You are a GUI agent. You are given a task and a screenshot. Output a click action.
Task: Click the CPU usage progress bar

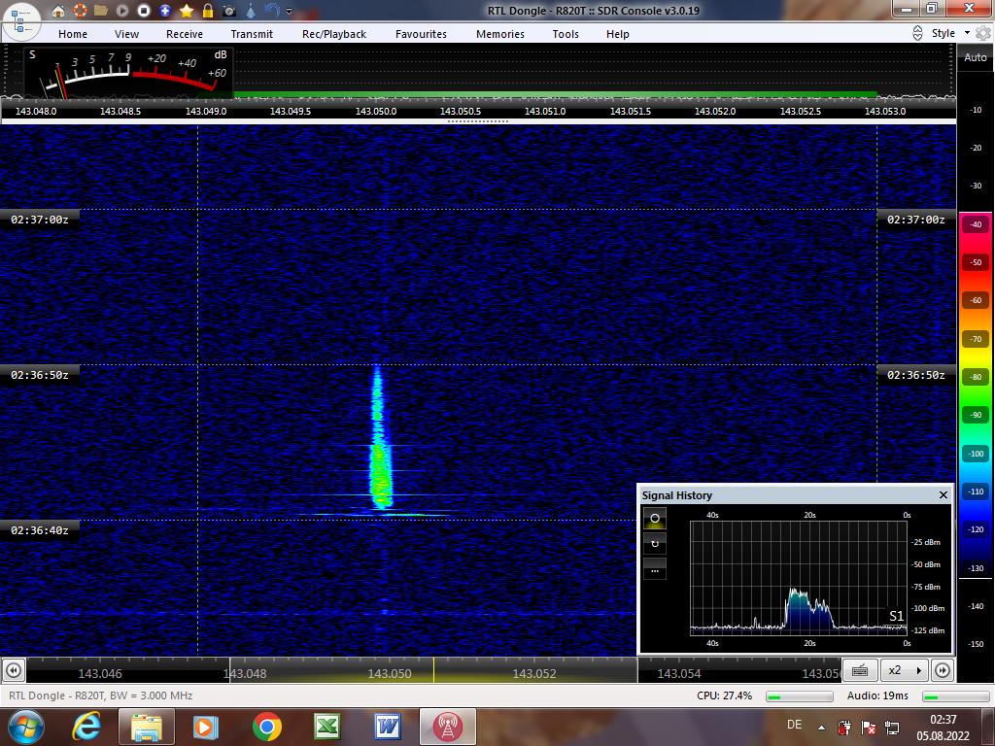tap(799, 695)
